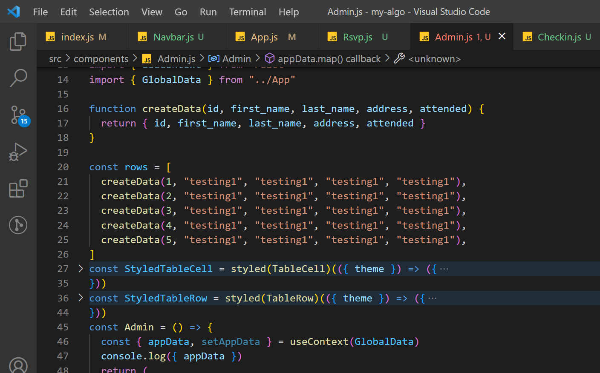
Task: Open the Git Graph icon in activity bar
Action: [18, 225]
